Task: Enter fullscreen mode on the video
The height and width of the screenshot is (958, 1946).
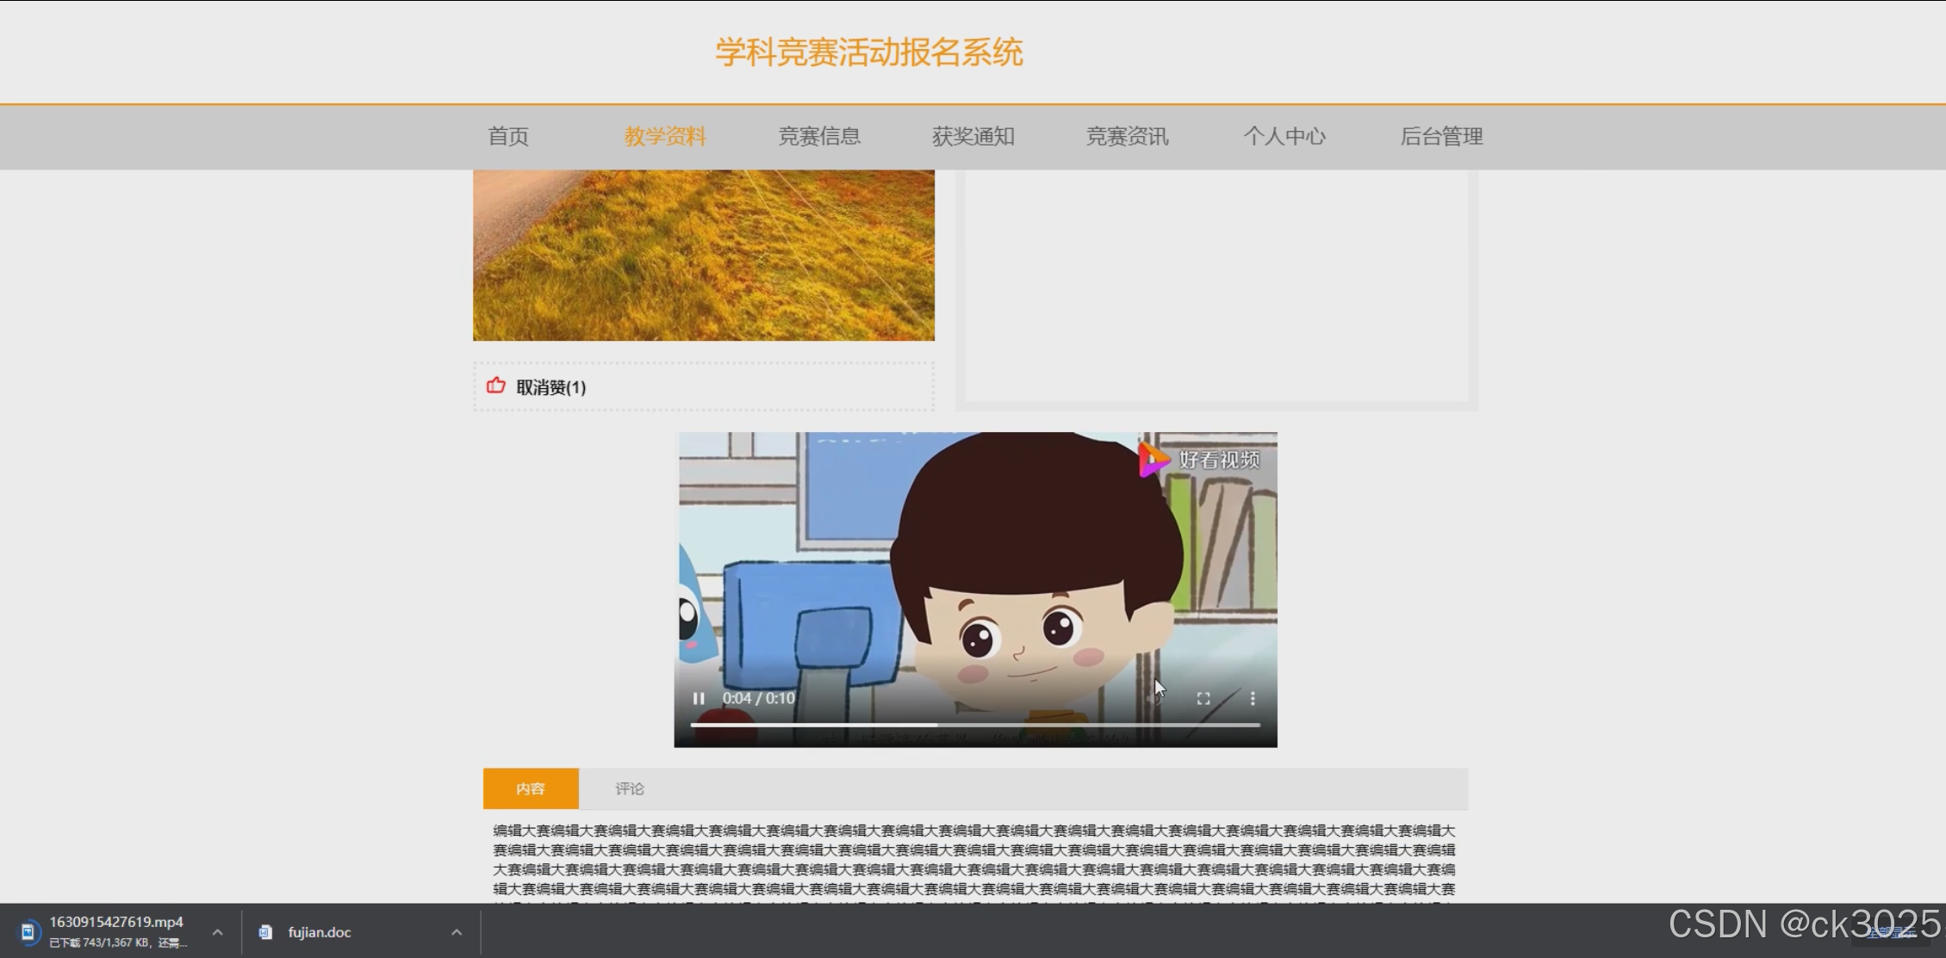Action: point(1203,698)
